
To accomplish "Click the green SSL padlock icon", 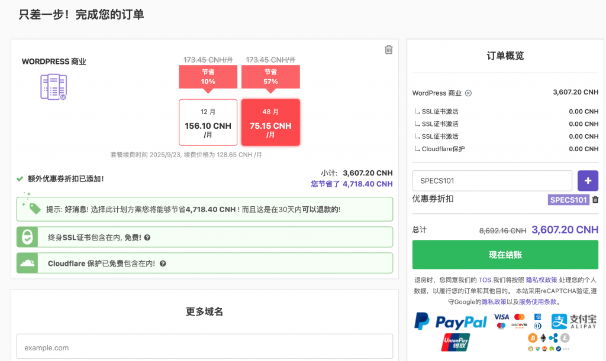I will (x=27, y=237).
